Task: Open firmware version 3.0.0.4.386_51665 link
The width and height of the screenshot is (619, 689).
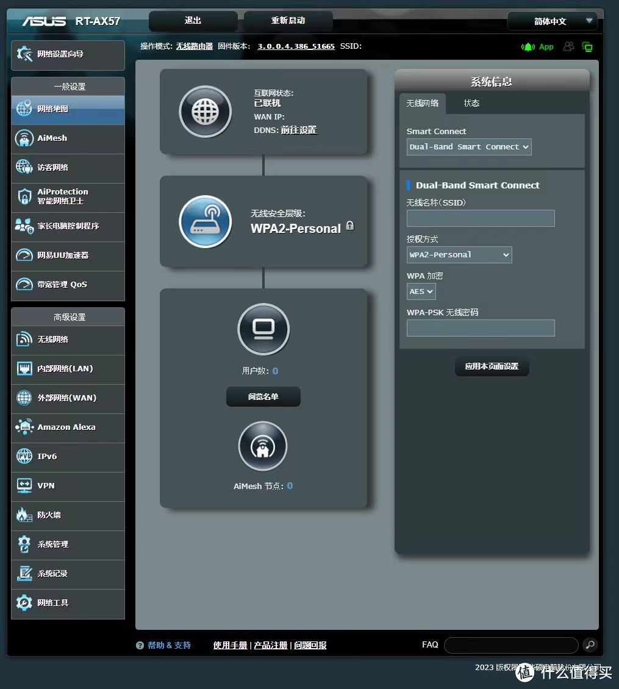Action: (296, 46)
